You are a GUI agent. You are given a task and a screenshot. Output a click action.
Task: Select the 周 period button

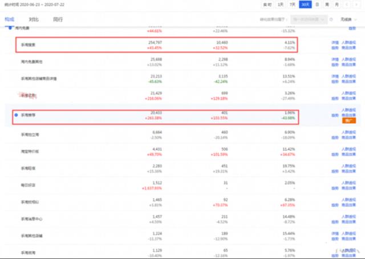327,5
